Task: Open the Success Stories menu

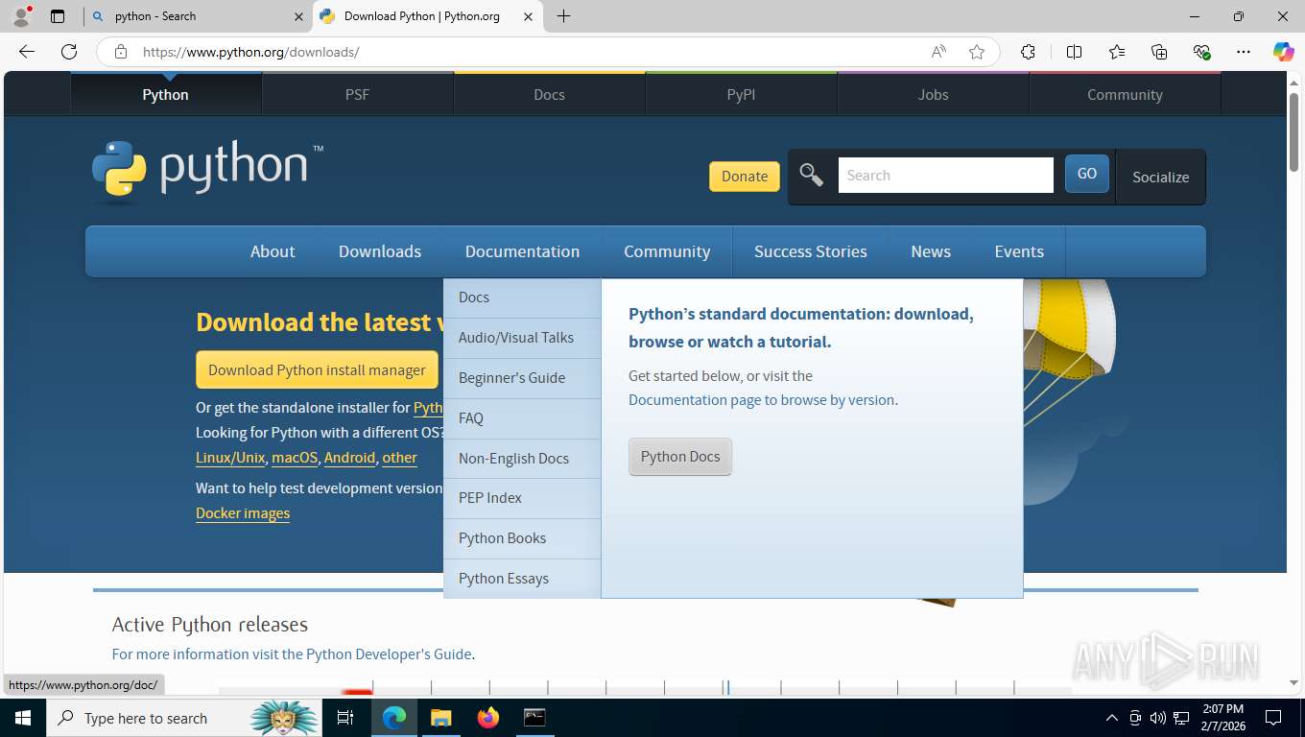Action: [811, 251]
